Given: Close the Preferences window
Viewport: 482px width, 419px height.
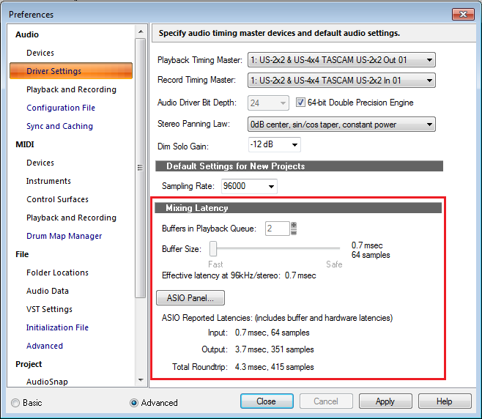Looking at the screenshot, I should click(x=463, y=14).
